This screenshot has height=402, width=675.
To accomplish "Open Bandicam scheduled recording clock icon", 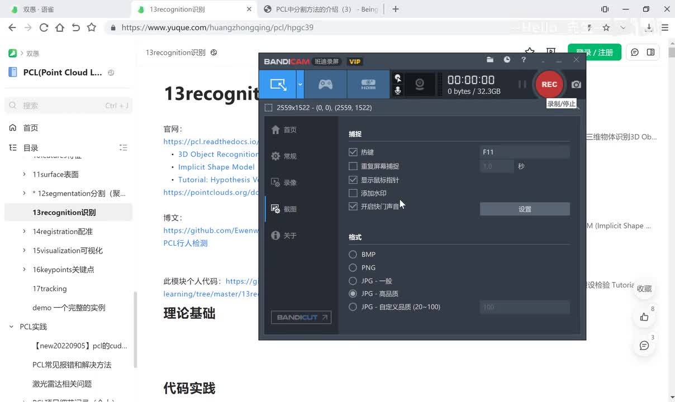I will click(x=507, y=60).
